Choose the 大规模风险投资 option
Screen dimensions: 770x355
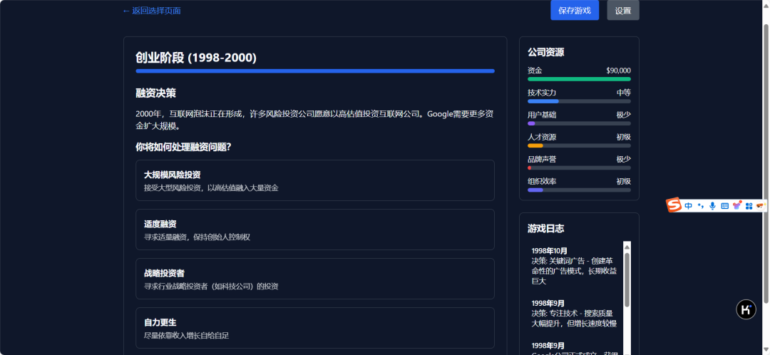coord(315,180)
